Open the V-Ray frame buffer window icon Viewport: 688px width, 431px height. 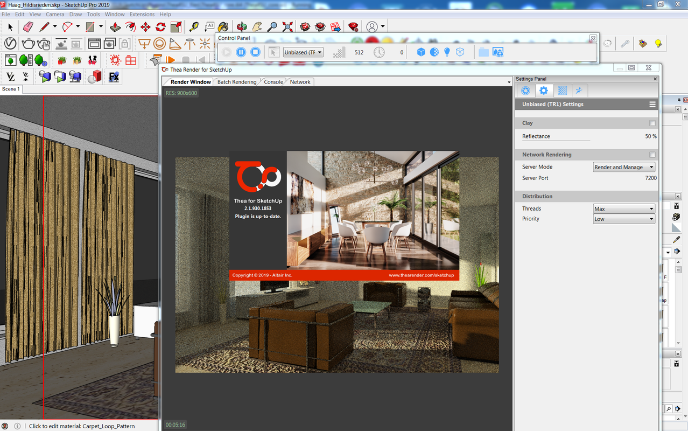coord(94,44)
